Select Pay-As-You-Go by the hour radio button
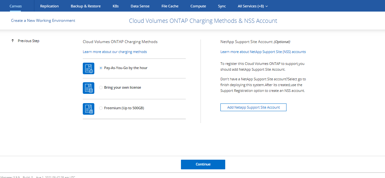Viewport: 385px width, 178px height. pyautogui.click(x=101, y=68)
